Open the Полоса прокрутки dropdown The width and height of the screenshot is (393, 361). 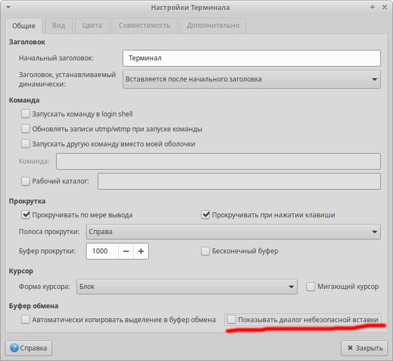tap(233, 232)
